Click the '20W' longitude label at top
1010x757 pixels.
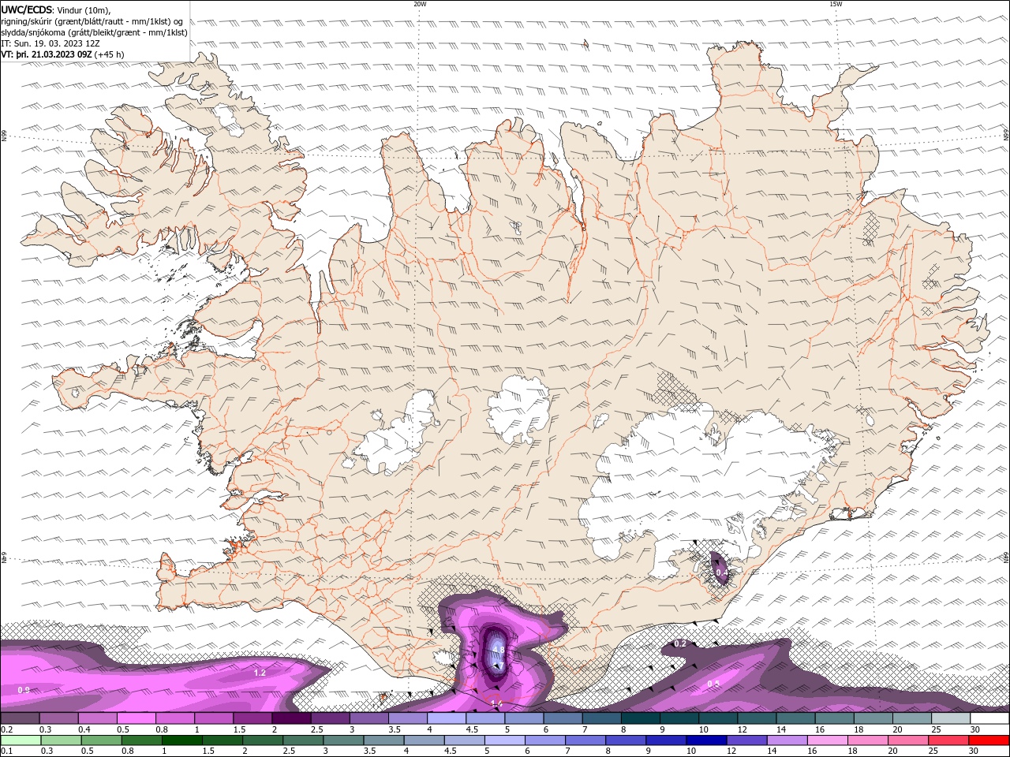tap(420, 4)
